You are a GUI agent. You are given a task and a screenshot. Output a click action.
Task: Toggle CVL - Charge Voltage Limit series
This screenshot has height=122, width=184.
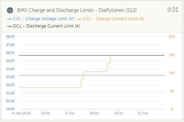coord(44,19)
